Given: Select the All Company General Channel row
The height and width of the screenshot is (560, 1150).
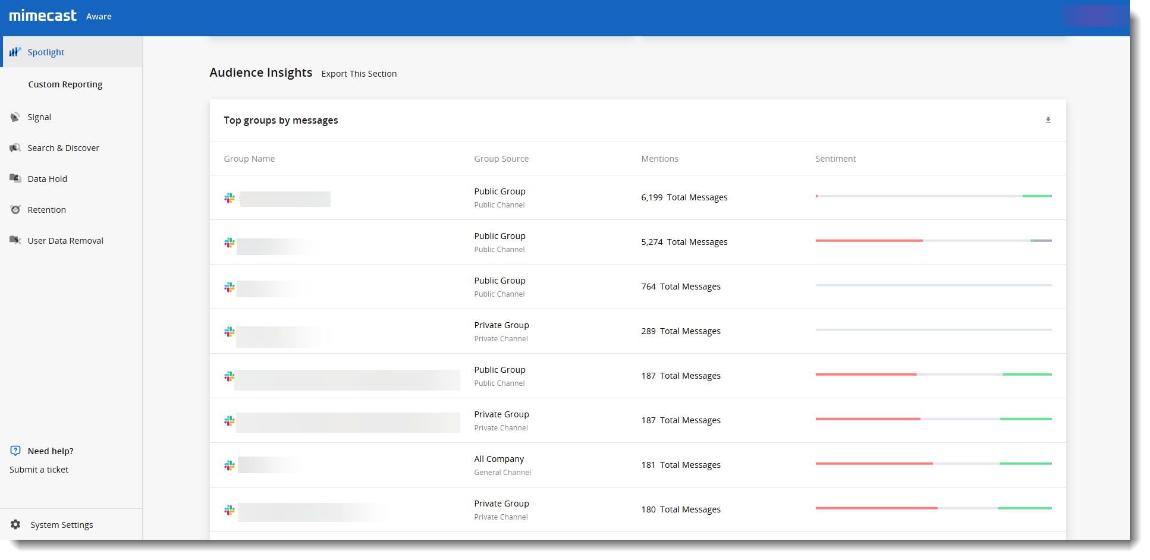Looking at the screenshot, I should pos(502,465).
